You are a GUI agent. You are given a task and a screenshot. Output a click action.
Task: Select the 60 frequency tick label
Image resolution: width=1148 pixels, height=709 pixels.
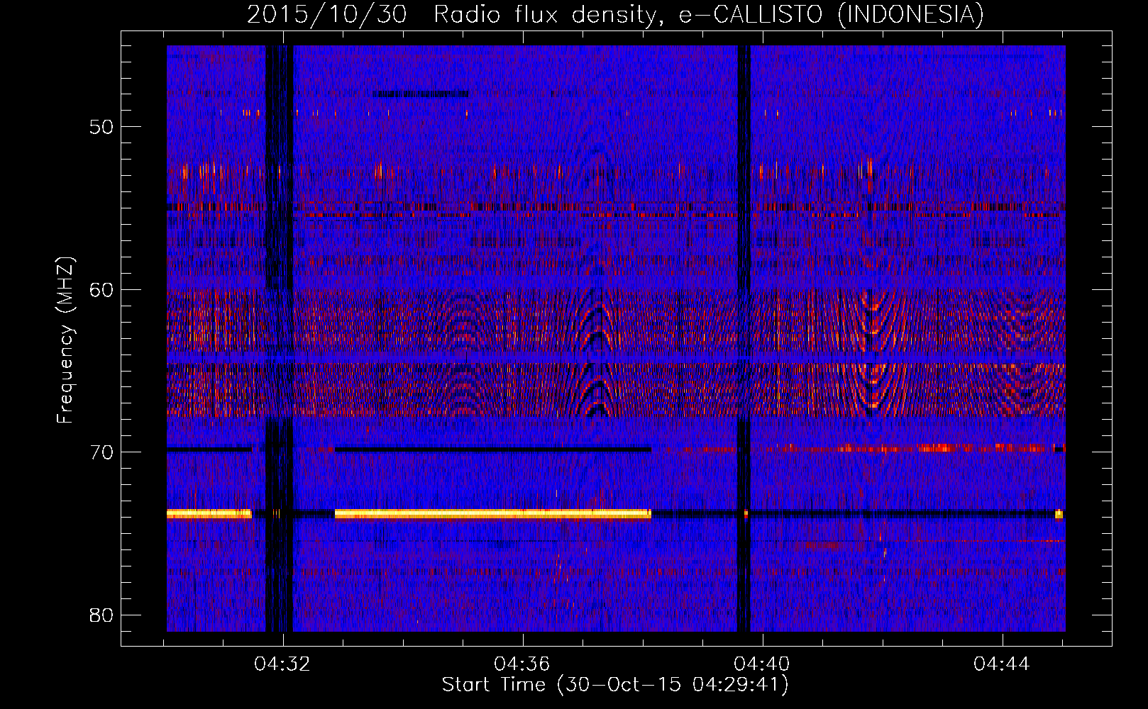[101, 289]
